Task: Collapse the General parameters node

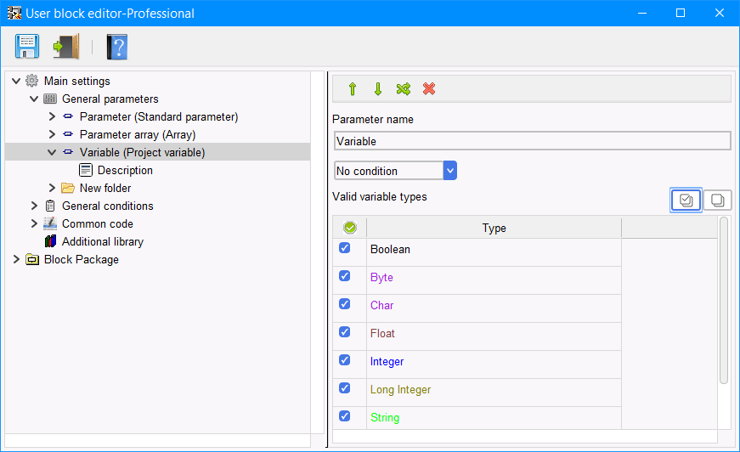Action: tap(34, 99)
